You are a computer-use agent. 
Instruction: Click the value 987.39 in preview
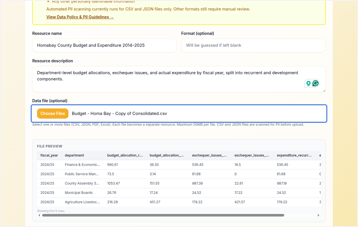click(198, 183)
